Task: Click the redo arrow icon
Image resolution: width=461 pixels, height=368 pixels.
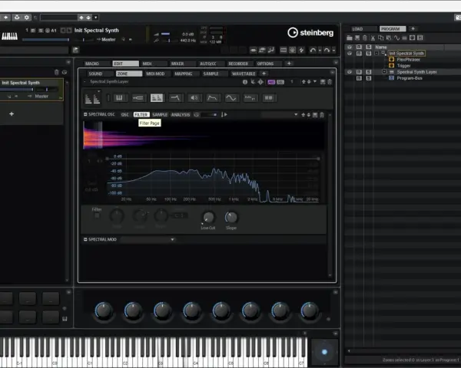Action: click(327, 50)
